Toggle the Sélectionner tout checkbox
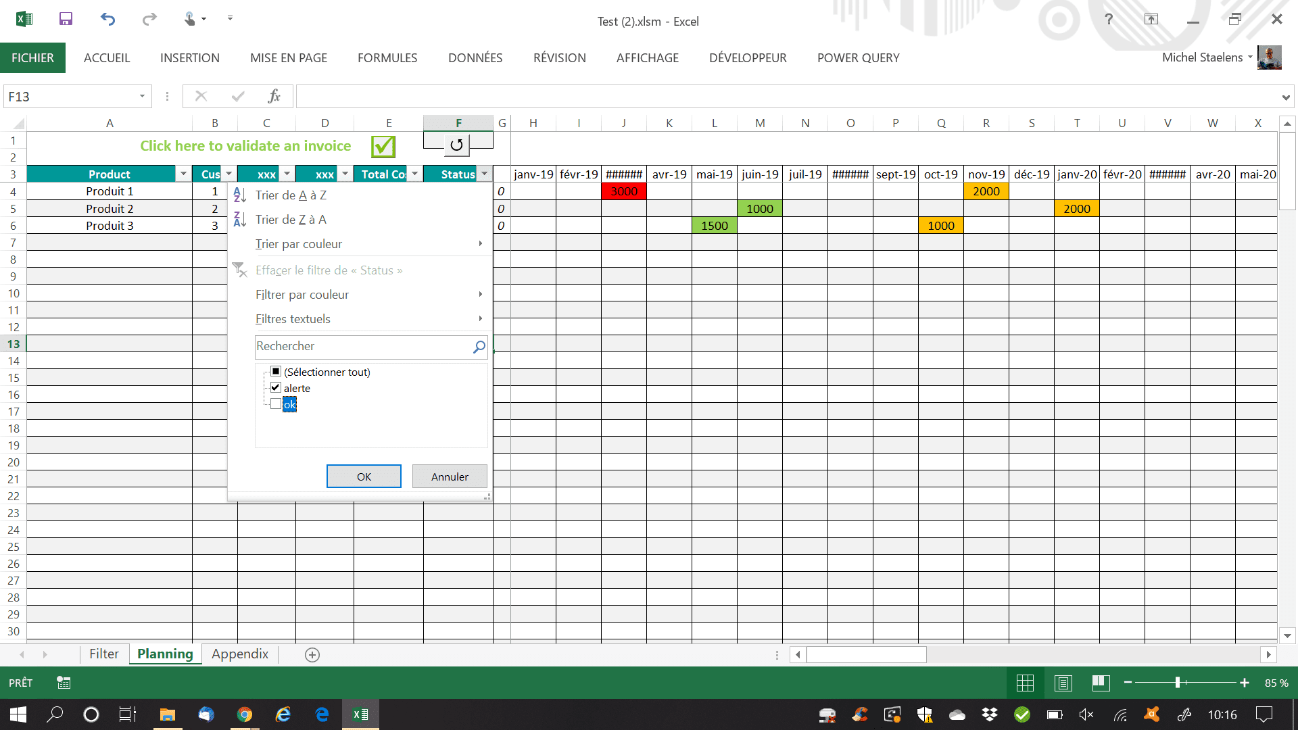This screenshot has width=1298, height=730. tap(275, 371)
